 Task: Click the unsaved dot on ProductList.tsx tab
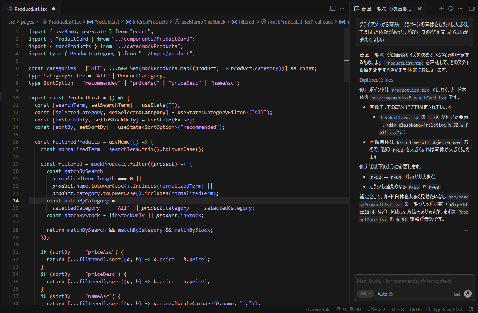click(53, 9)
